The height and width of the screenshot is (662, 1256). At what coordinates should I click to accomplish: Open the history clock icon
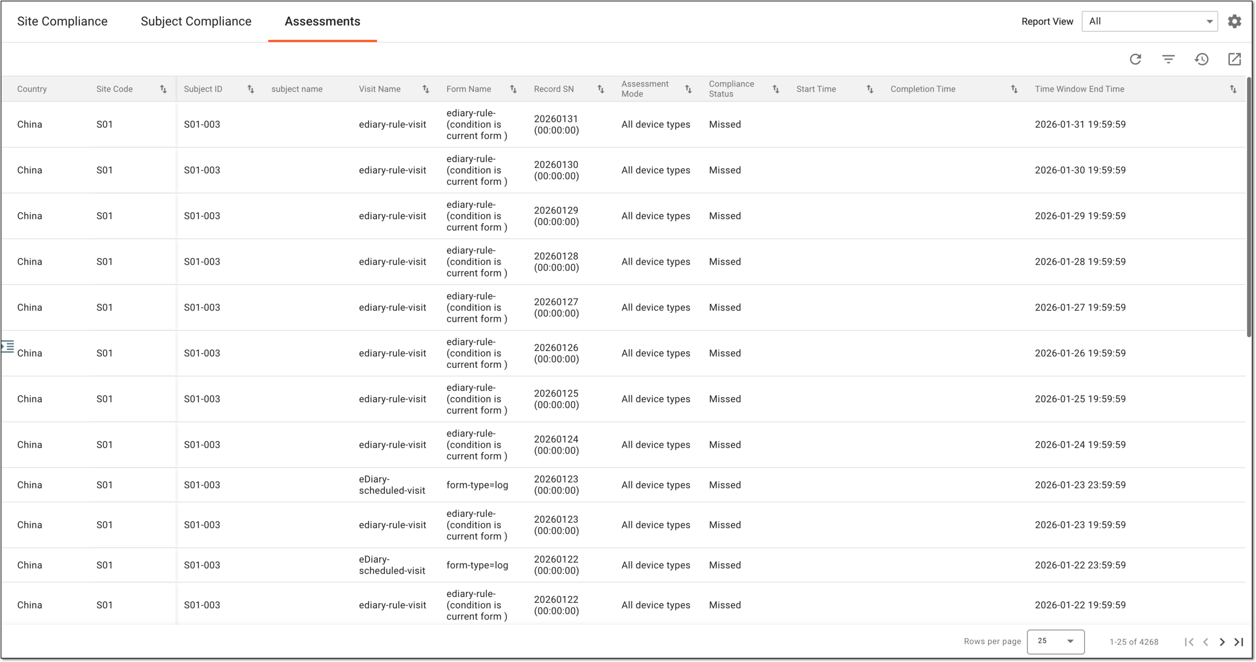[1201, 59]
